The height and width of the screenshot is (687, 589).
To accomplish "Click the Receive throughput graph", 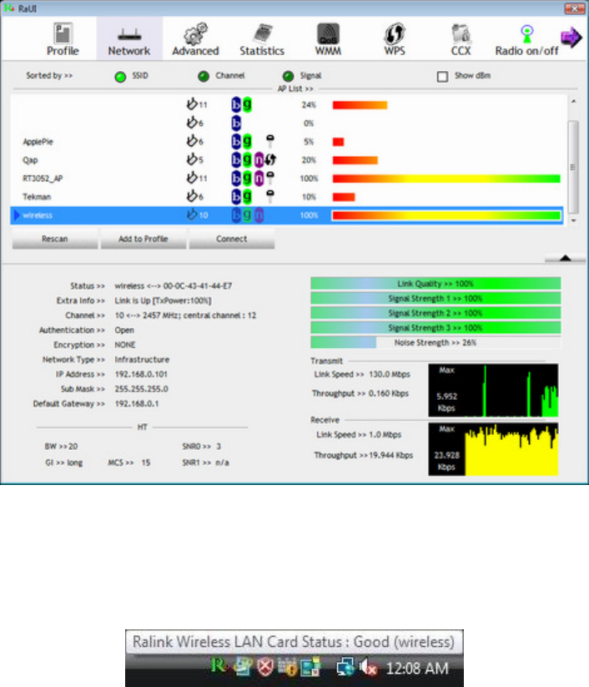I will pyautogui.click(x=493, y=449).
